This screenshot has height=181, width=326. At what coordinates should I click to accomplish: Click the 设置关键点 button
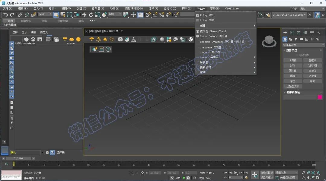tap(267, 177)
